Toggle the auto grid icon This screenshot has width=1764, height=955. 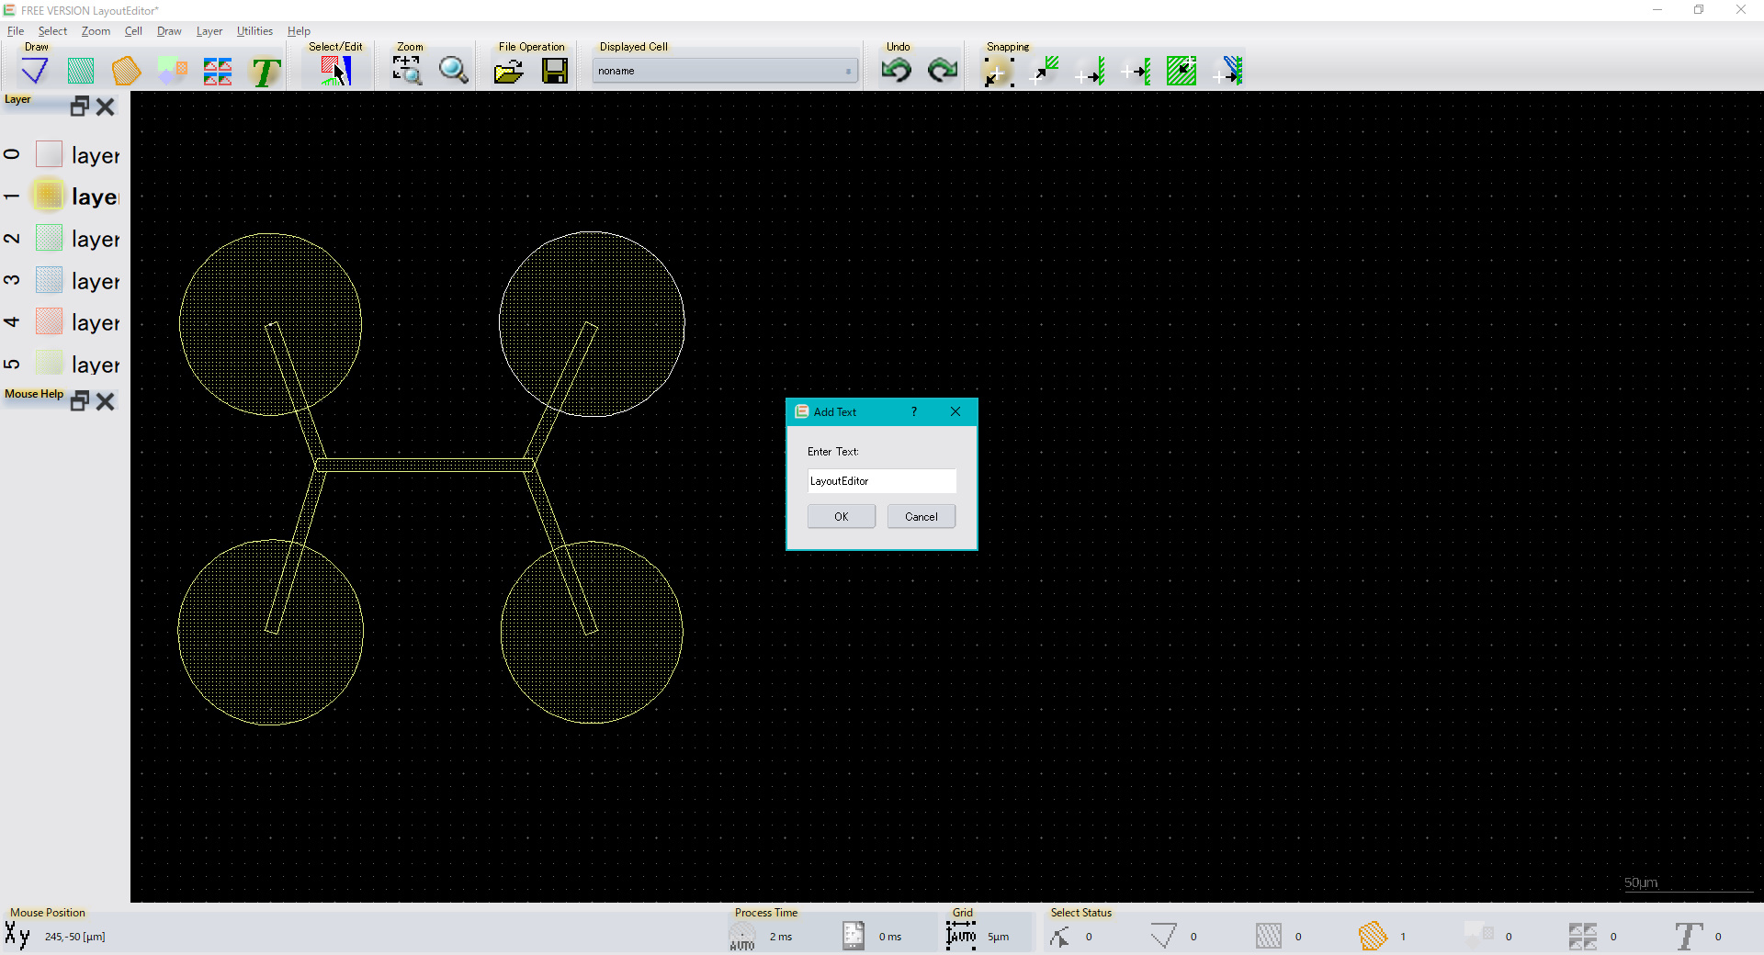pyautogui.click(x=960, y=936)
